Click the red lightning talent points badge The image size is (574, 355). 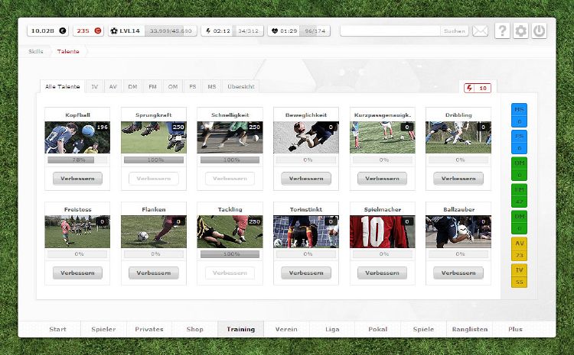tap(477, 88)
